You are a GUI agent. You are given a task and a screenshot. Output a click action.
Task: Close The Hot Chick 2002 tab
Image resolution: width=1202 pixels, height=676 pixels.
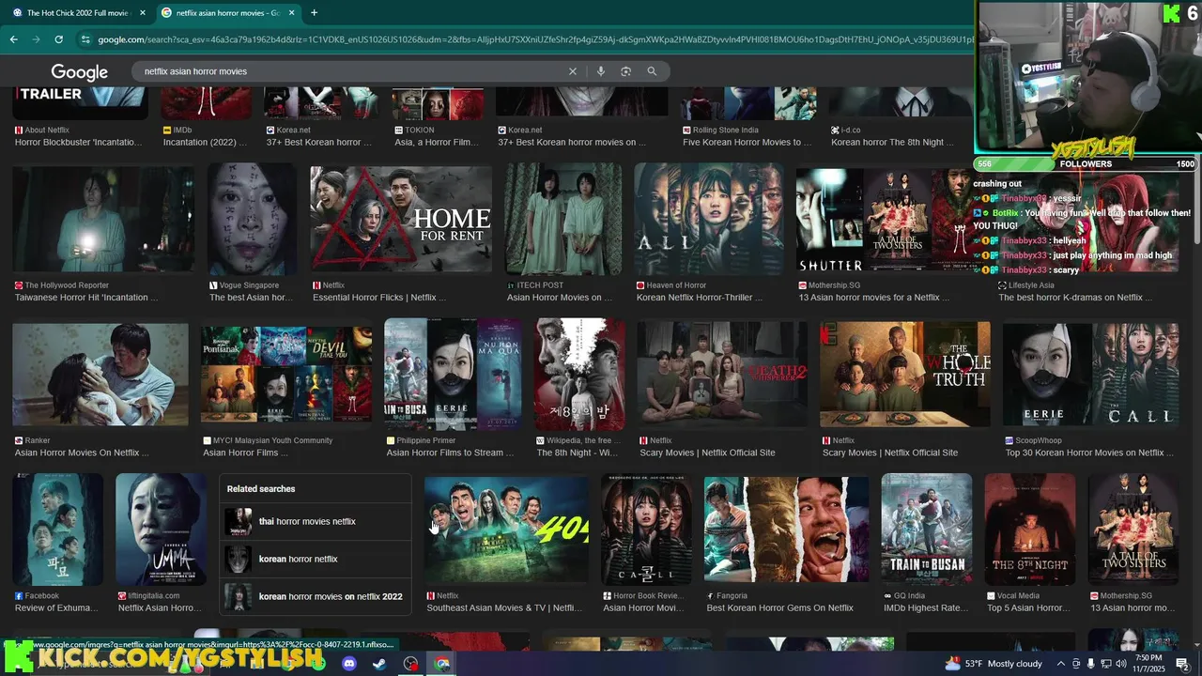pyautogui.click(x=143, y=13)
